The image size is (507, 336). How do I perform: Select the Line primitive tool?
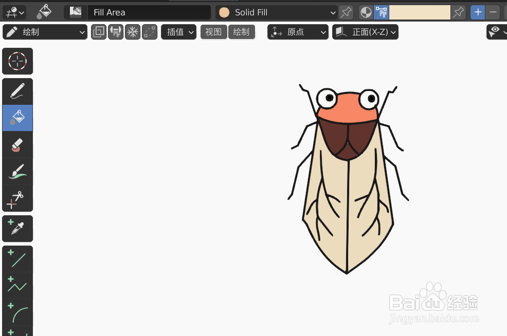point(17,259)
